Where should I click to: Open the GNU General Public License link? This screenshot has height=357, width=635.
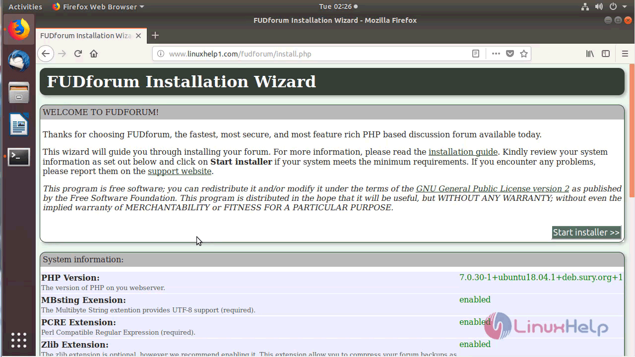[493, 188]
